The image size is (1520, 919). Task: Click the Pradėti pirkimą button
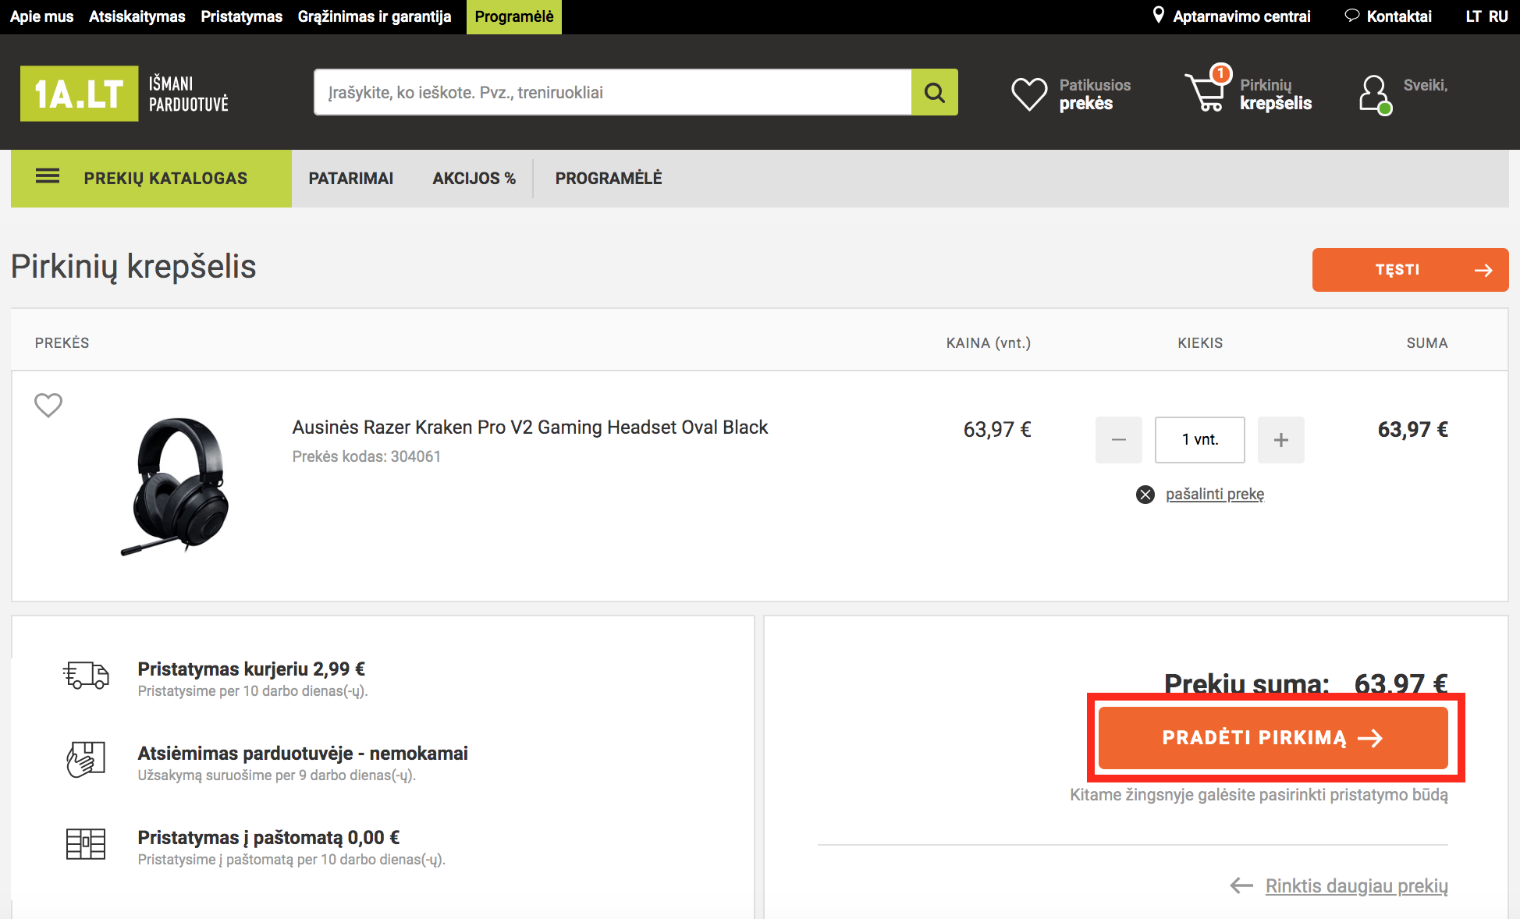pyautogui.click(x=1273, y=738)
